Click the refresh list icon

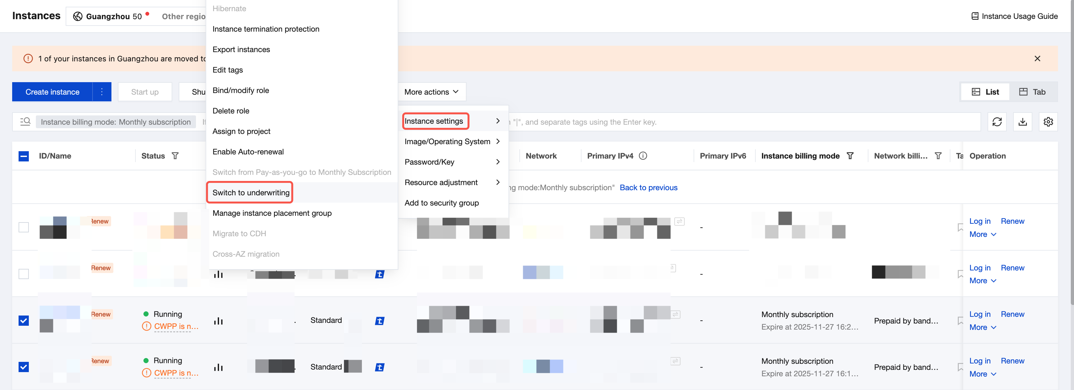tap(997, 122)
